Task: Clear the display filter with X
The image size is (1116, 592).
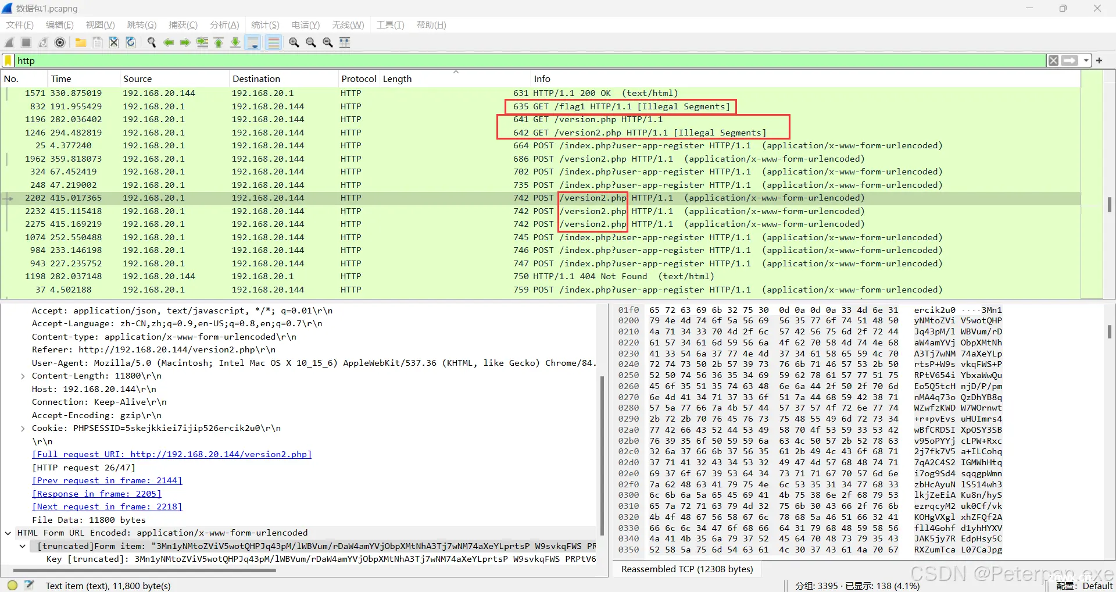Action: click(1053, 60)
